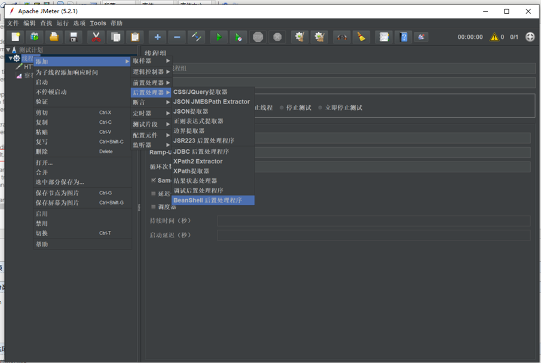Toggle the 调度器 checkbox

(x=154, y=207)
